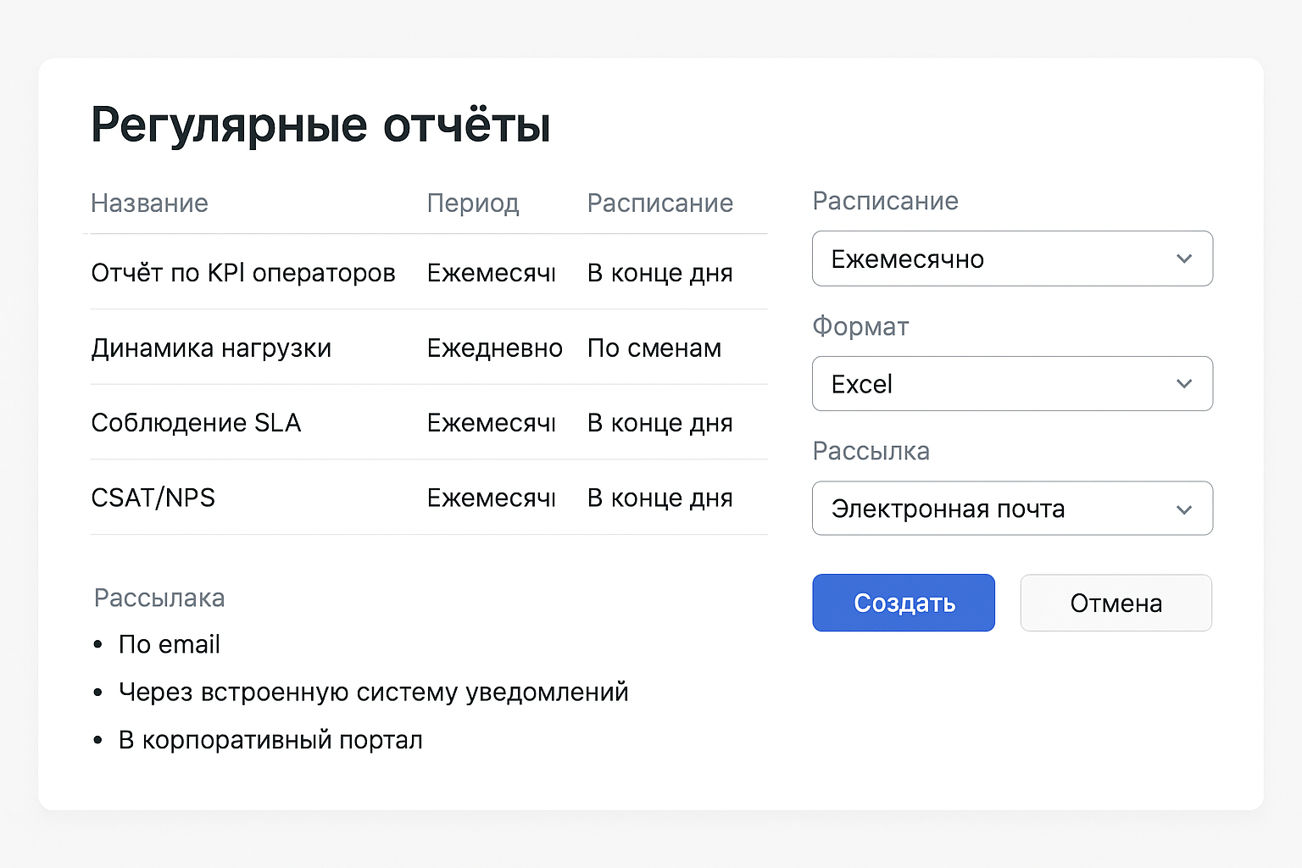Image resolution: width=1302 pixels, height=868 pixels.
Task: Click the Расписание table column header
Action: (x=660, y=203)
